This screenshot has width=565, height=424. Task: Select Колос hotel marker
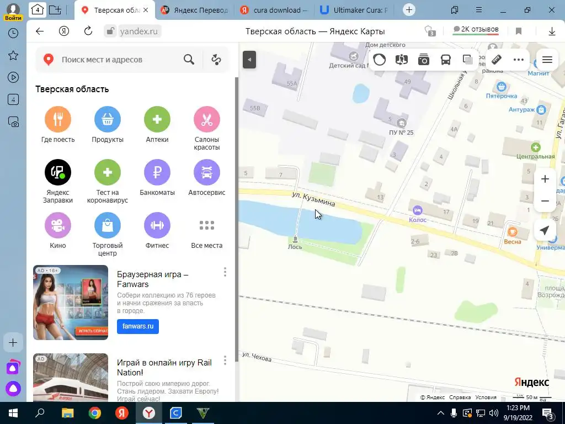(x=417, y=210)
